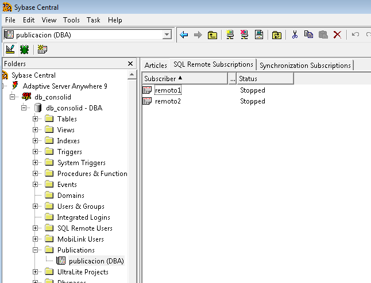This screenshot has width=371, height=283.
Task: Click the Up One Level folder icon
Action: tap(212, 35)
